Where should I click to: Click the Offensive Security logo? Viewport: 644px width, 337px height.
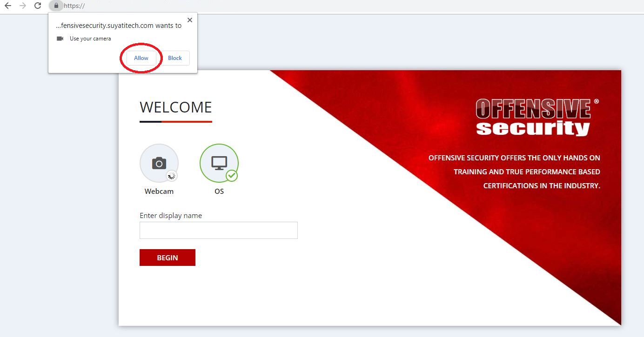[532, 116]
